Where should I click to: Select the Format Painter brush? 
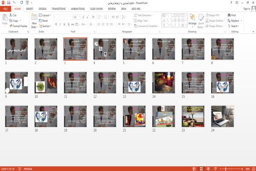(x=11, y=26)
